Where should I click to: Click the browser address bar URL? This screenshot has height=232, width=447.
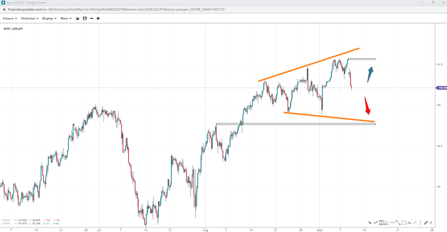point(116,9)
